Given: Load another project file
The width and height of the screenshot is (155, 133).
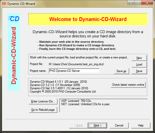Looking at the screenshot, I should pos(139,64).
